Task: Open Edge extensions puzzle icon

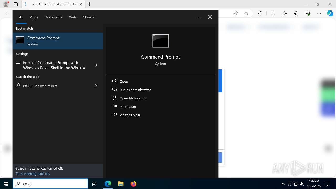Action: click(260, 13)
